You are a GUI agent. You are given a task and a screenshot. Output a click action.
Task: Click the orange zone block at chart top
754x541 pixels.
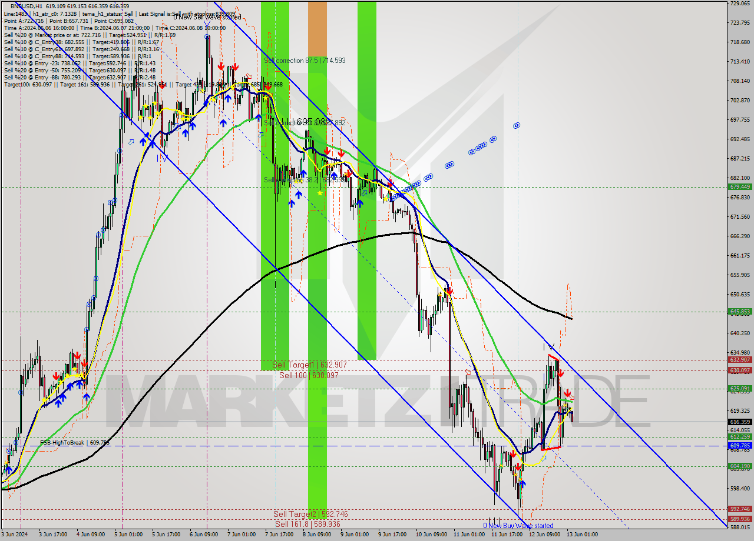pyautogui.click(x=318, y=28)
